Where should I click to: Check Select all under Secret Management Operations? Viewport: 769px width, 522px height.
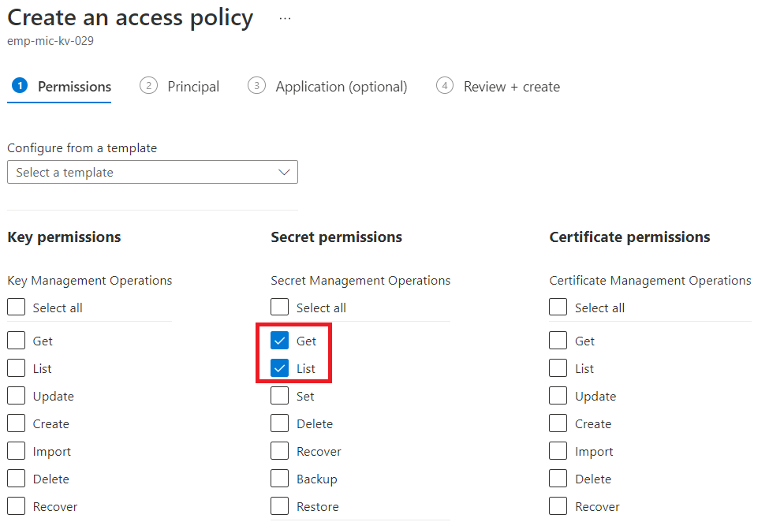279,308
